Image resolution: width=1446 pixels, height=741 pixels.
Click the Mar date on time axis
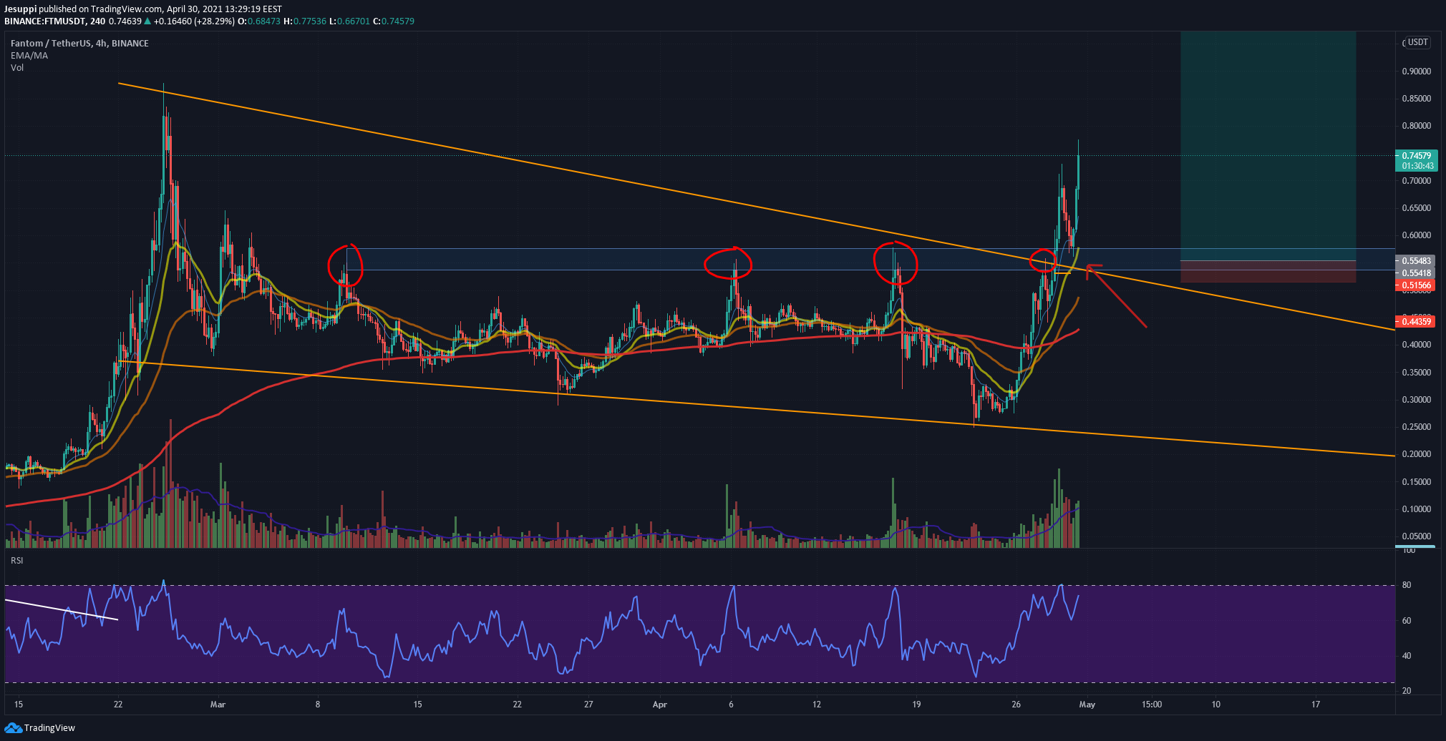pos(218,705)
